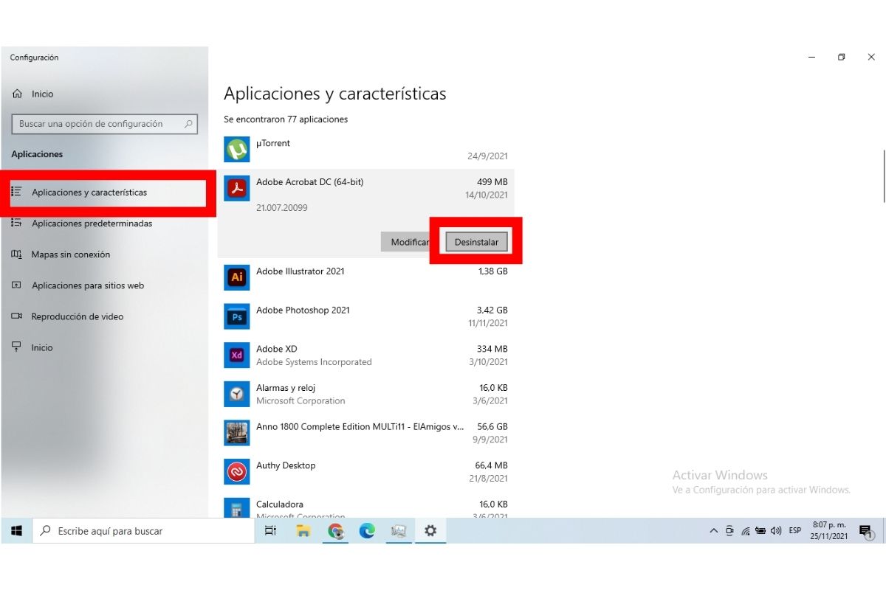Click Adobe Systems Incorporated publisher text
Viewport: 886px width, 590px height.
pos(314,362)
